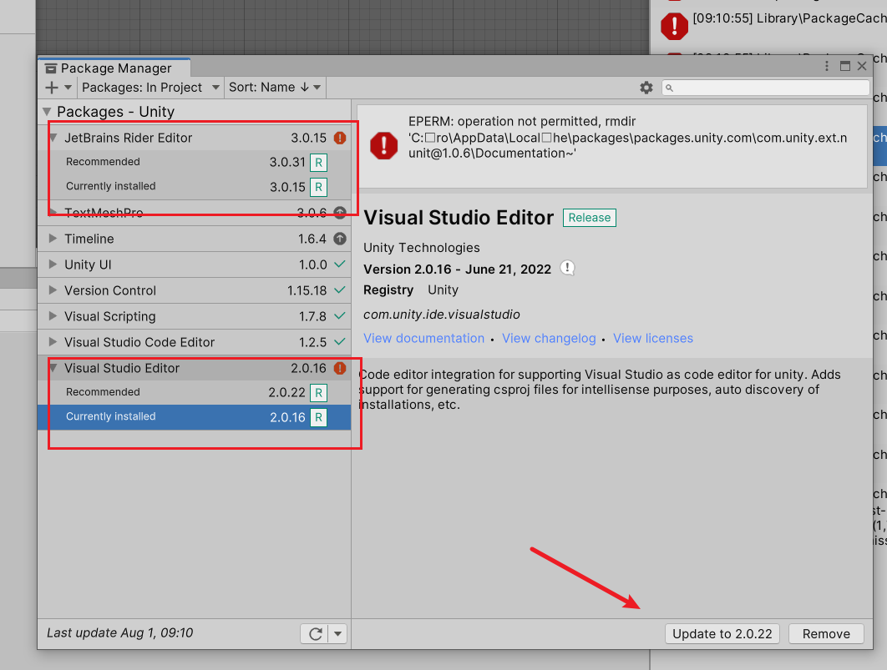Click the Console '[09:10:55] Library\PackageCach' entry
The height and width of the screenshot is (670, 887).
(x=789, y=18)
